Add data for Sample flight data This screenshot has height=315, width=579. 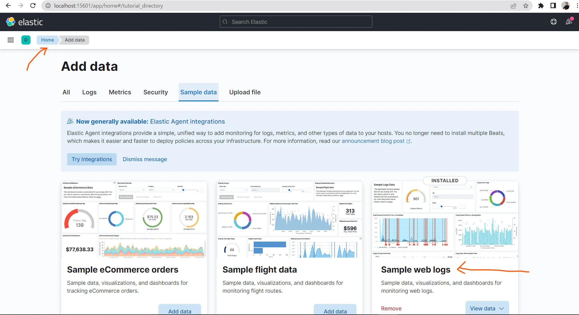(x=335, y=310)
